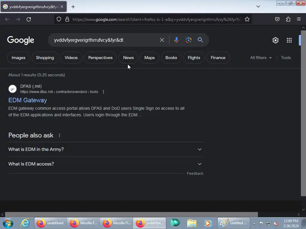
Task: Expand What is EDM in the Army
Action: pyautogui.click(x=105, y=149)
